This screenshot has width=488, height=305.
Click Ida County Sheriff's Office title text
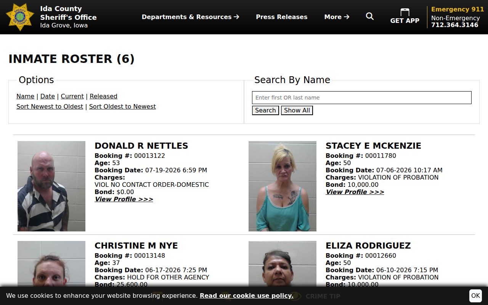pyautogui.click(x=68, y=13)
